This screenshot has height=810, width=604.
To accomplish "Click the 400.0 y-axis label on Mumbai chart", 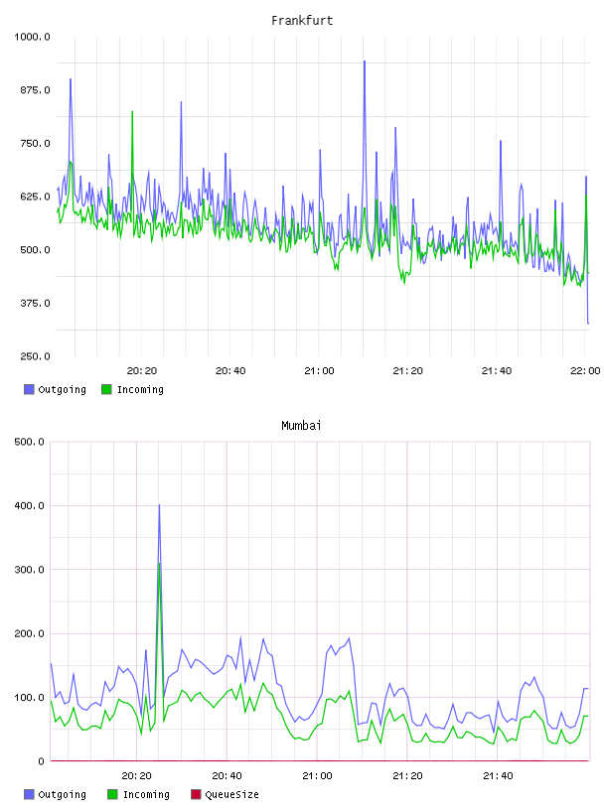I will (29, 505).
